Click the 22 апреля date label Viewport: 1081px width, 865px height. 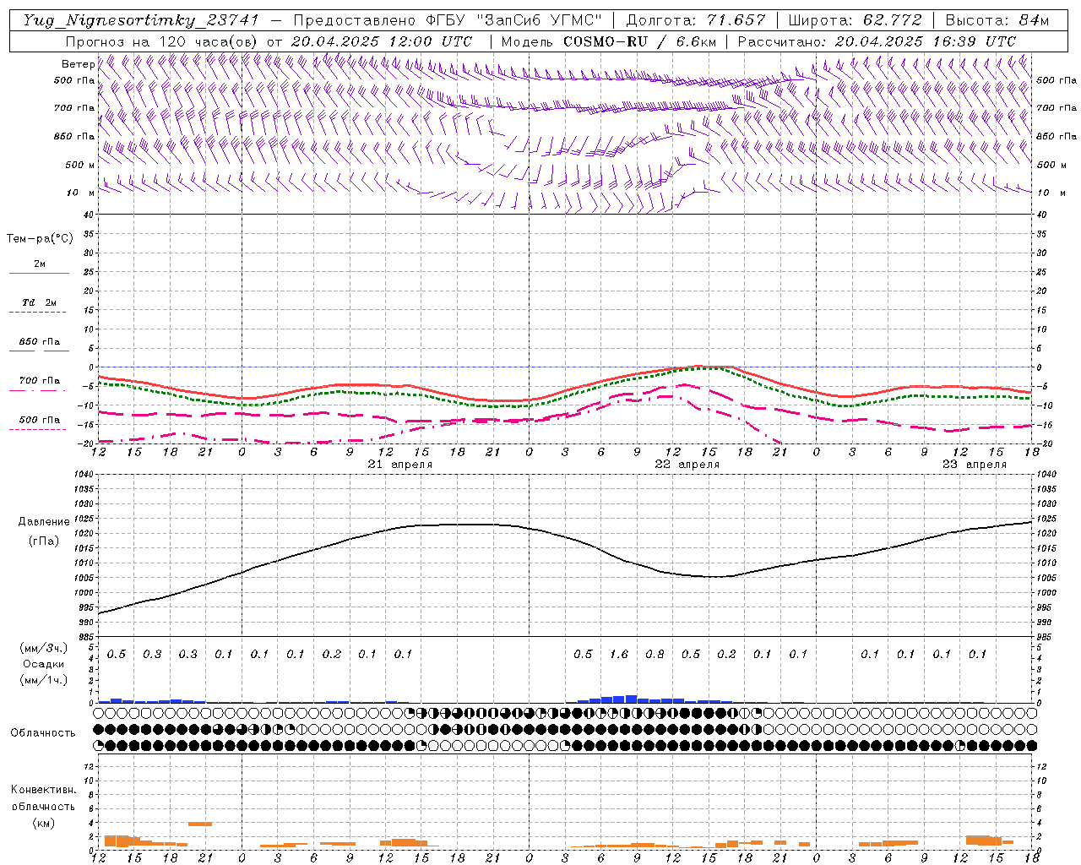click(x=687, y=465)
